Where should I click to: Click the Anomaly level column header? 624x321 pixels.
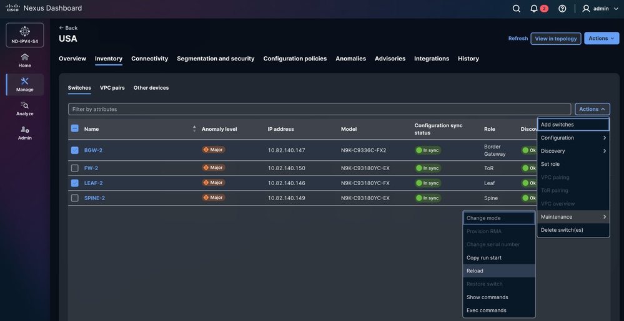tap(219, 129)
